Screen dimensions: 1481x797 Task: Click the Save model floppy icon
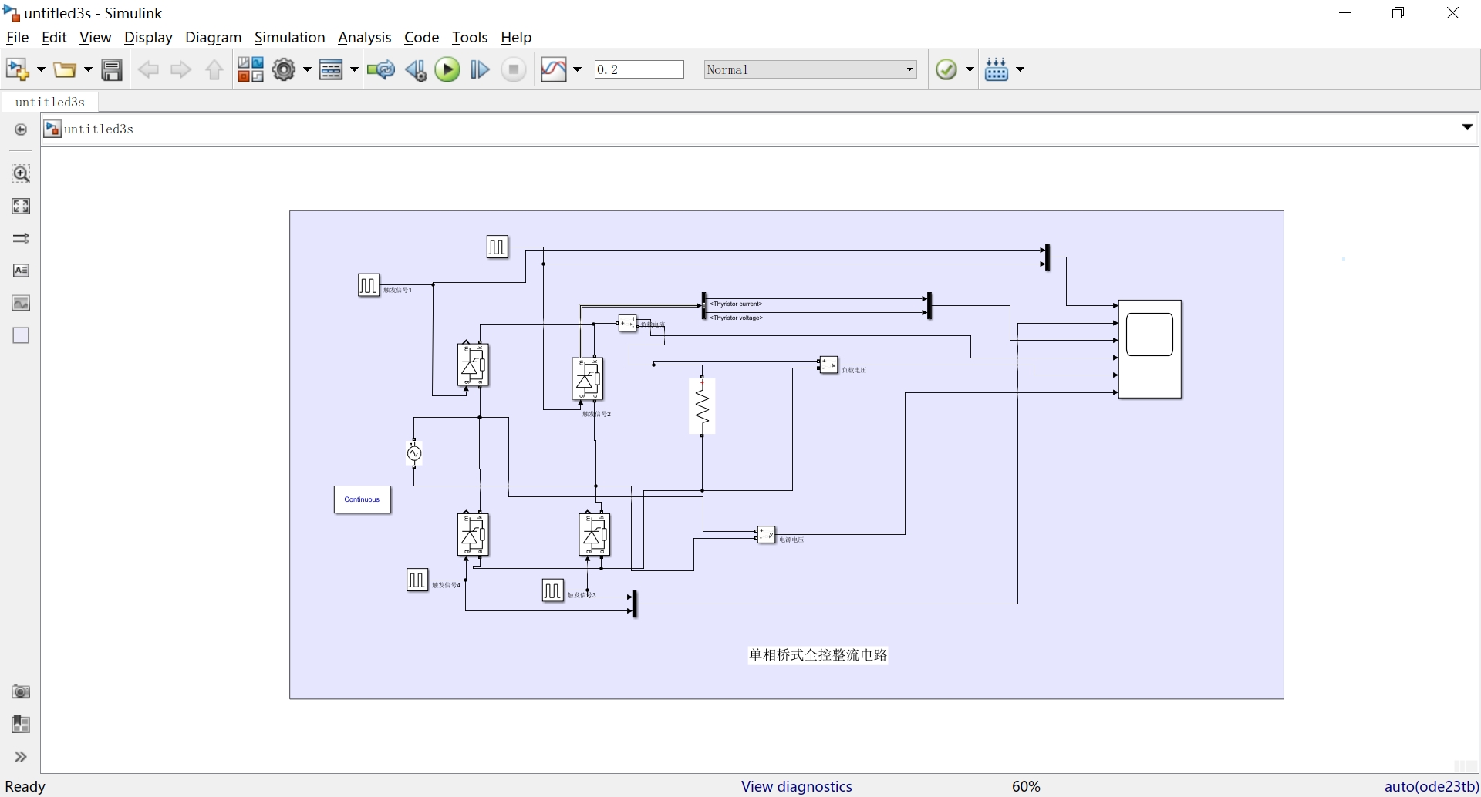[113, 70]
